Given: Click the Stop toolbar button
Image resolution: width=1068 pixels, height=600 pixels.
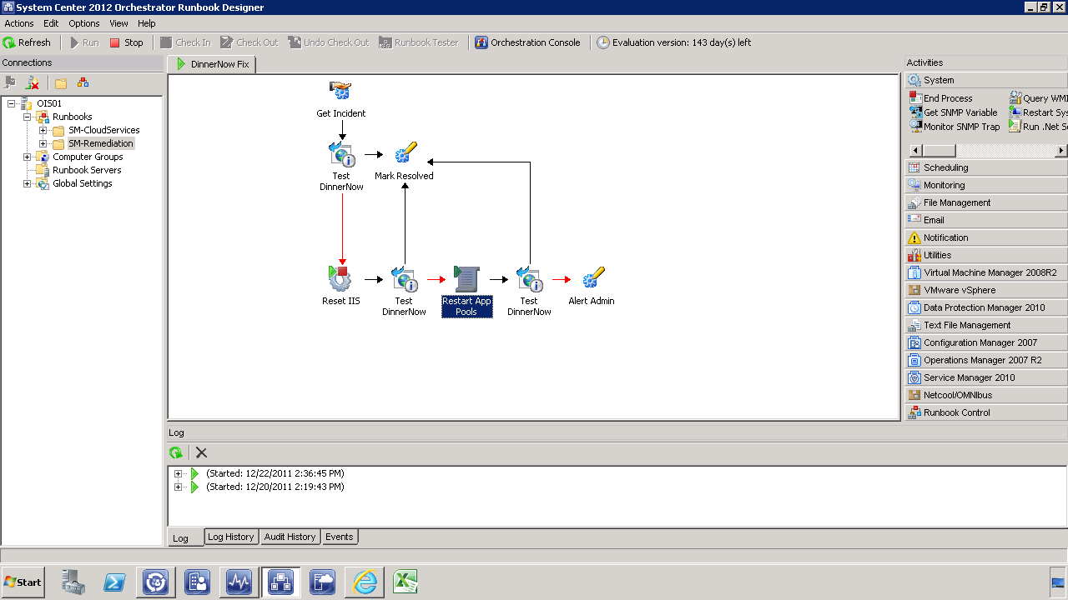Looking at the screenshot, I should tap(127, 42).
